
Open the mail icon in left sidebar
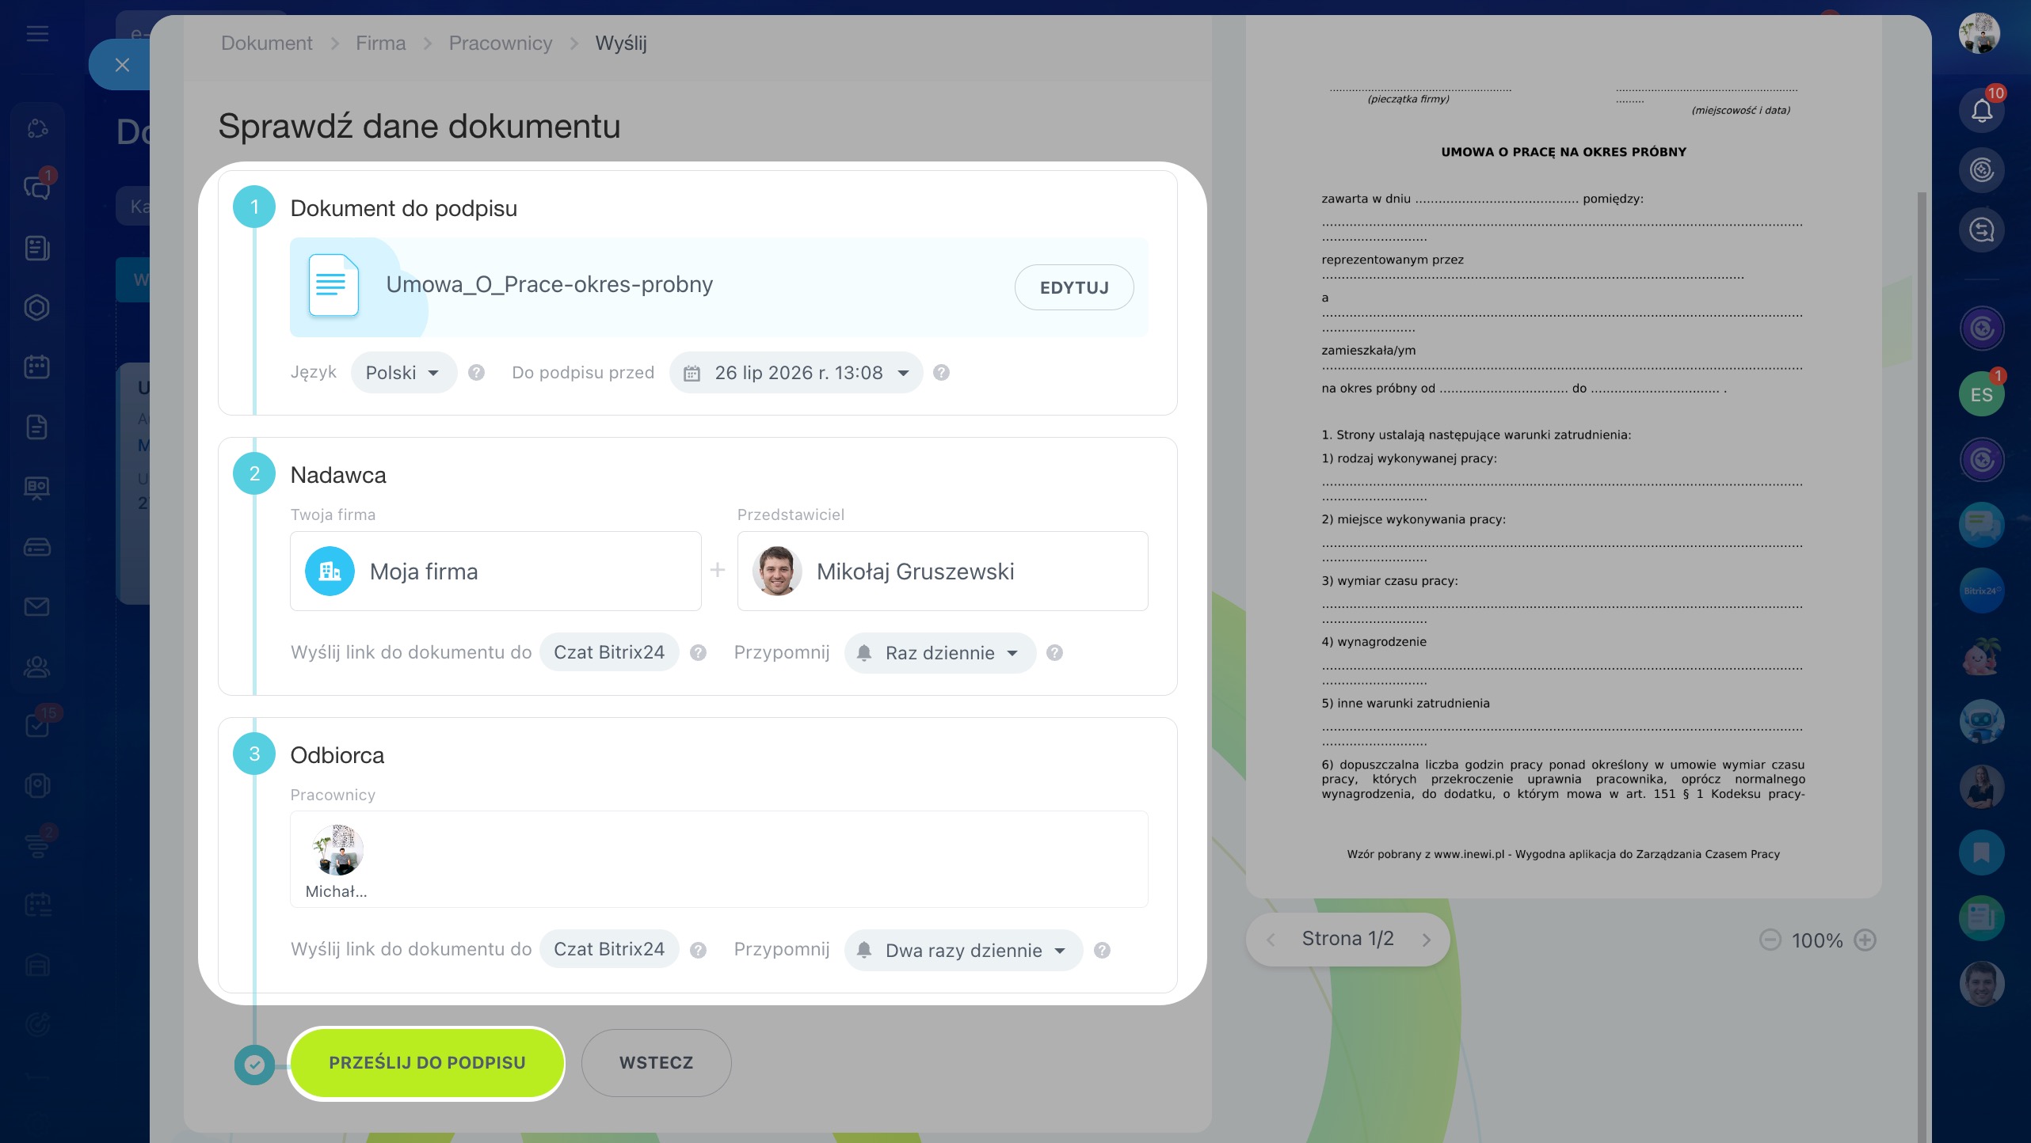37,607
